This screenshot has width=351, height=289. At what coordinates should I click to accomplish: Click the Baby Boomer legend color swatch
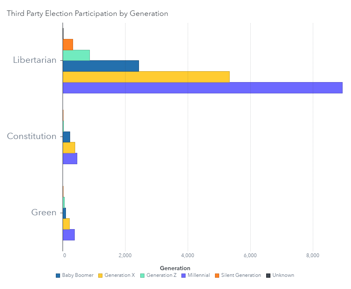point(58,276)
